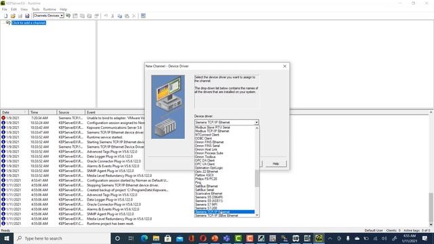This screenshot has width=434, height=244.
Task: Click the driver list scrollbar thumb
Action: coord(257,178)
